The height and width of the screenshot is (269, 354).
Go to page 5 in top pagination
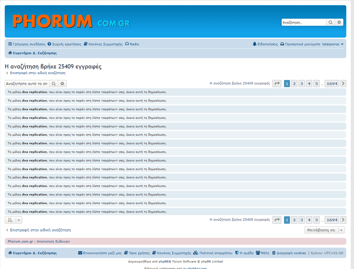pos(317,83)
